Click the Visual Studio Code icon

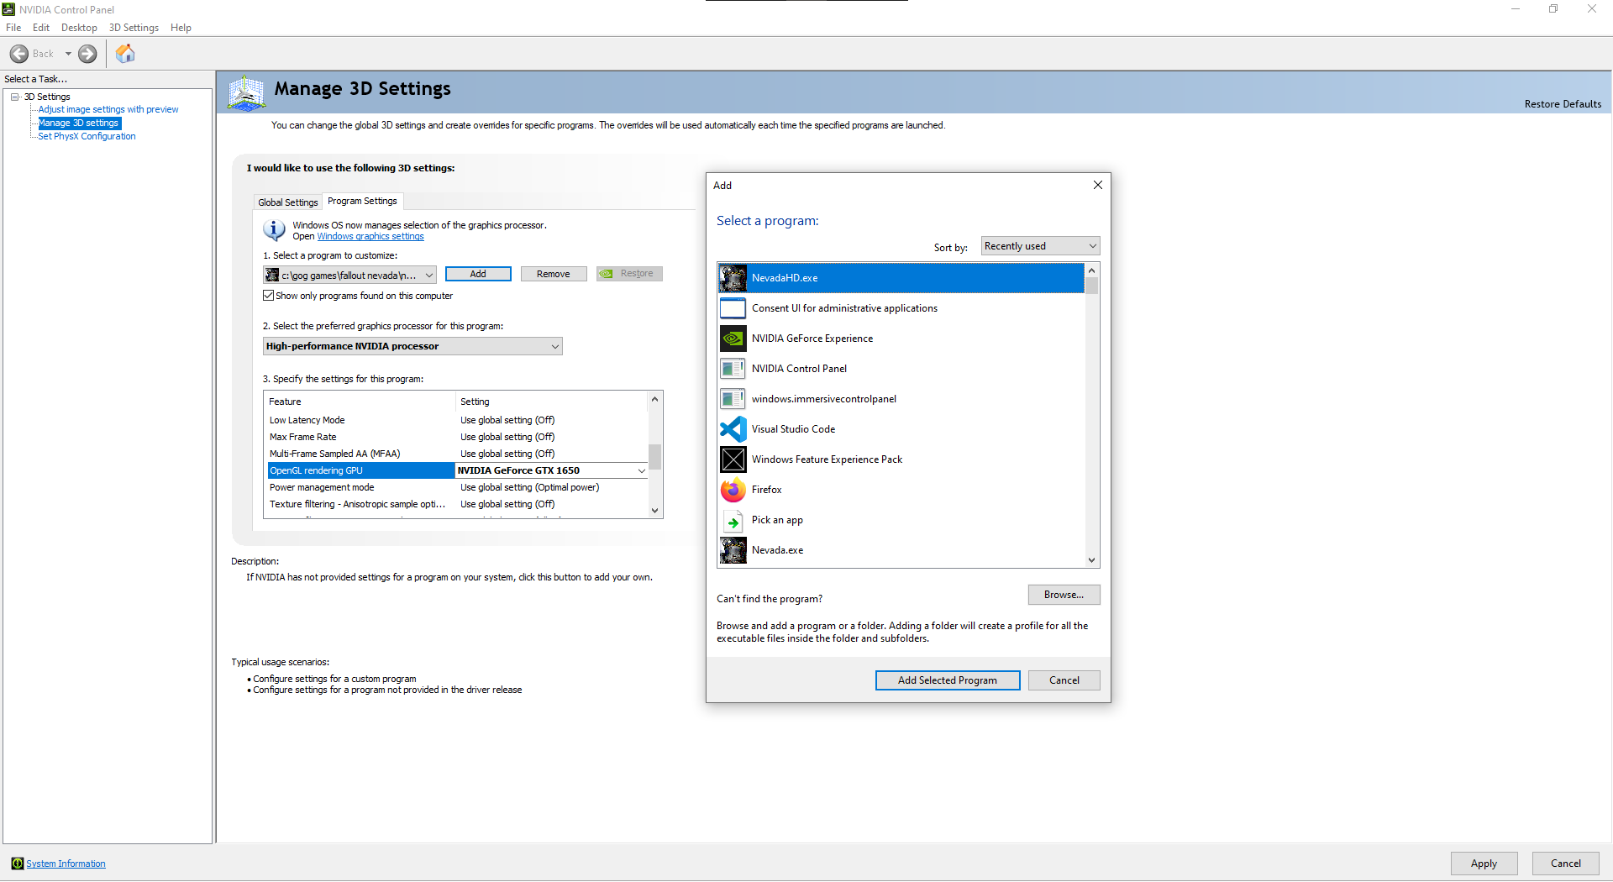click(733, 429)
